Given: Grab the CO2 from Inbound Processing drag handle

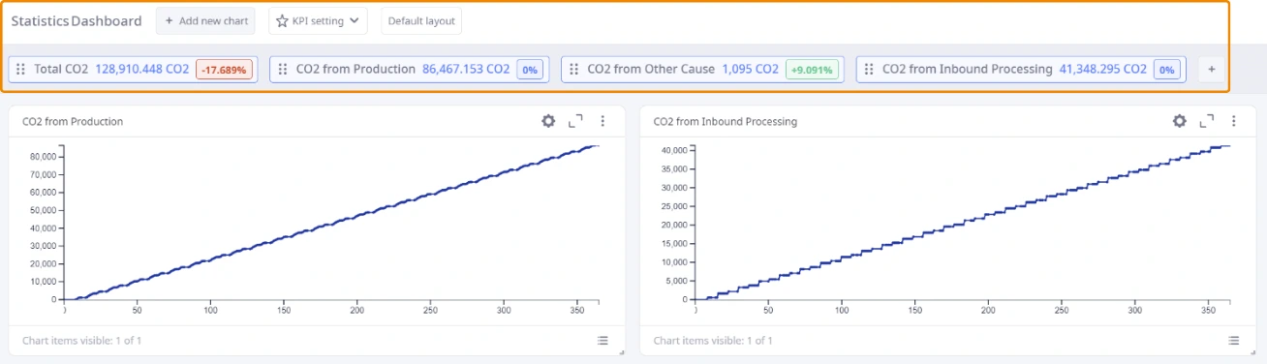Looking at the screenshot, I should (869, 69).
